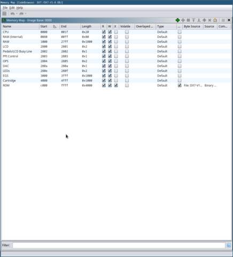Image resolution: width=233 pixels, height=257 pixels.
Task: Click the Expand Block Up icon
Action: coord(193,20)
